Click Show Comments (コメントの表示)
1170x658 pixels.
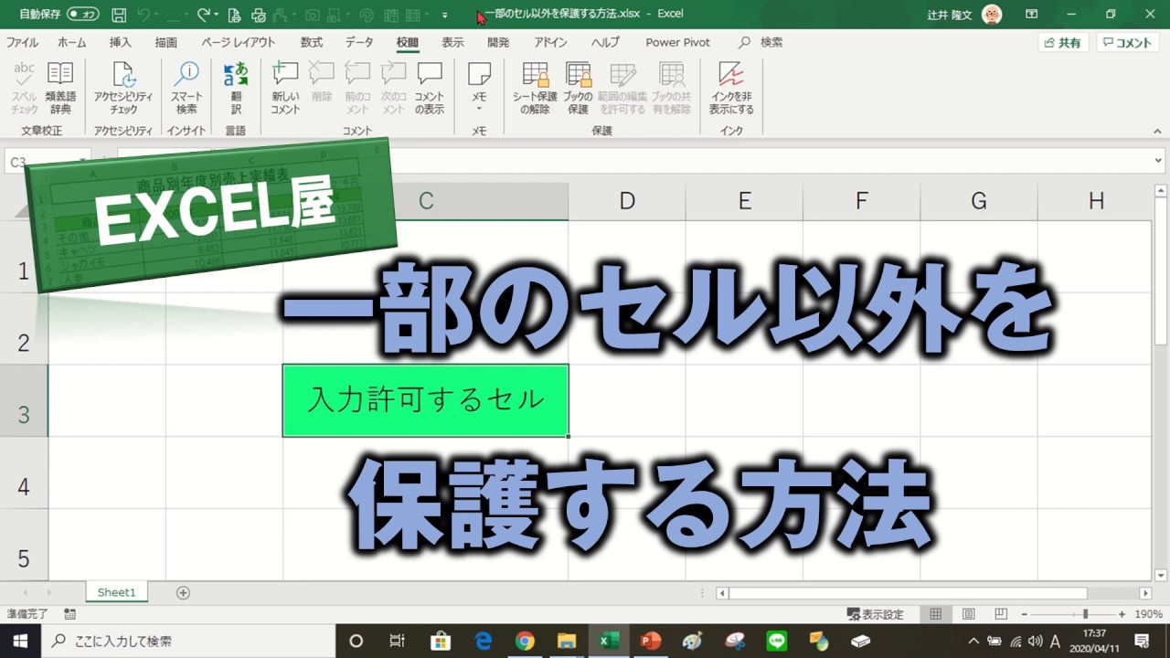[430, 89]
